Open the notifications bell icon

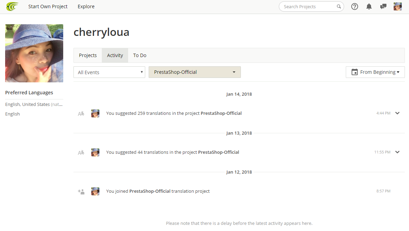369,6
